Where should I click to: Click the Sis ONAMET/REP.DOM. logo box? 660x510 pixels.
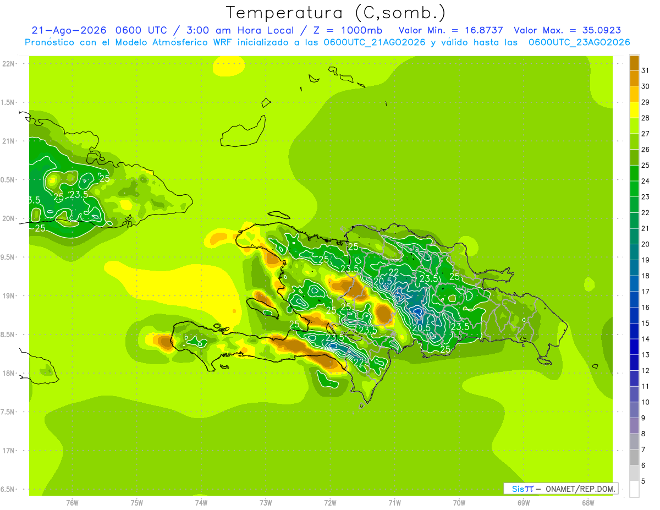[x=560, y=489]
